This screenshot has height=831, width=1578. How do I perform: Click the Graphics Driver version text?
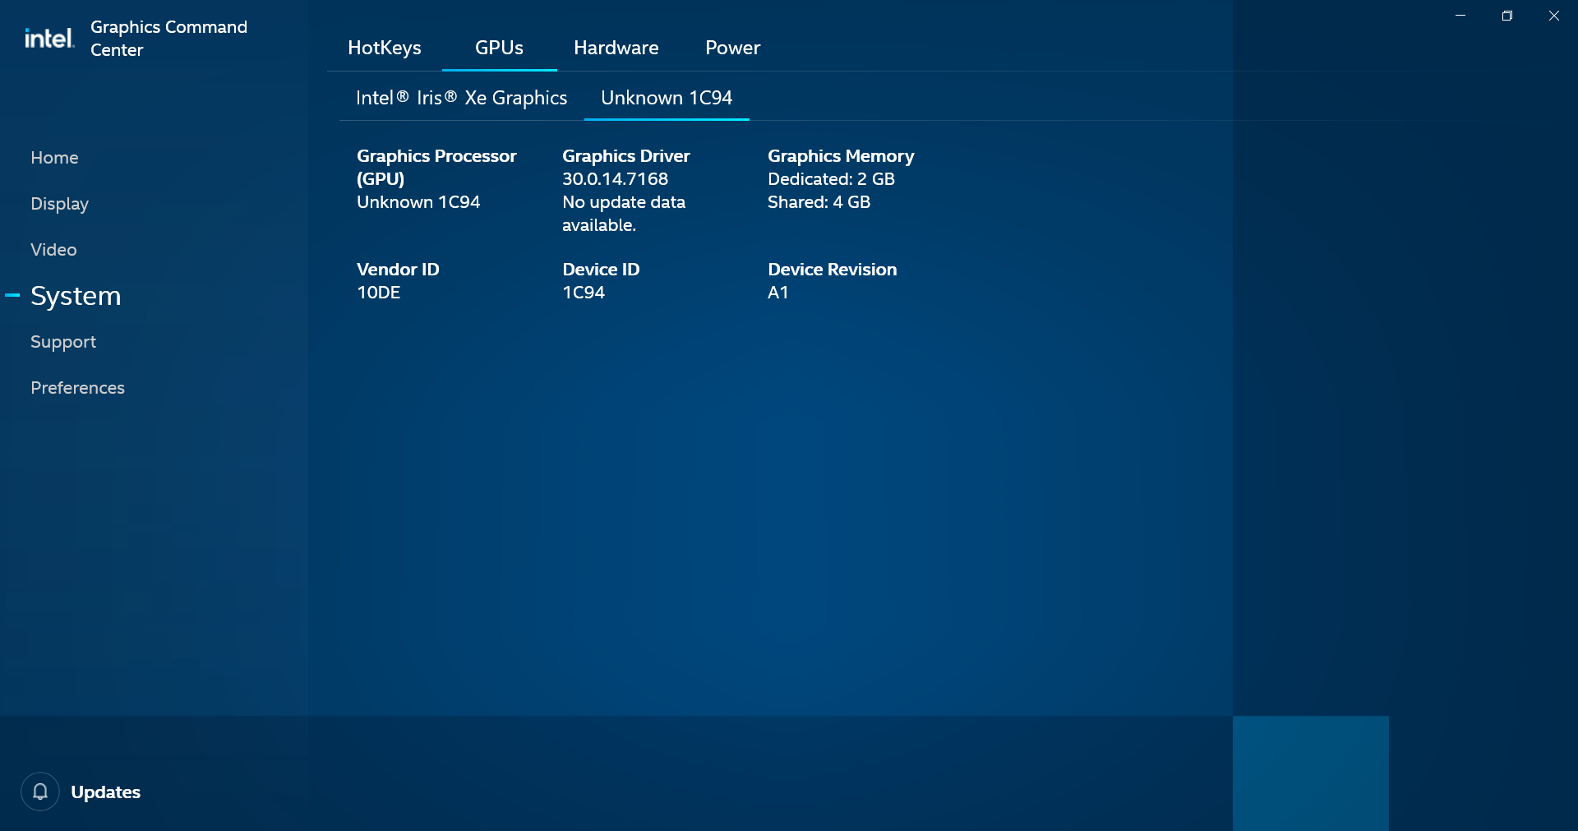point(615,178)
